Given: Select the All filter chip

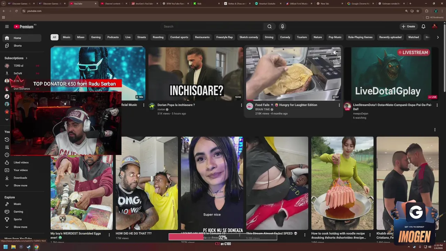Looking at the screenshot, I should 54,37.
